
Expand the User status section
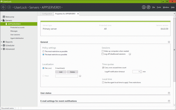169,93
